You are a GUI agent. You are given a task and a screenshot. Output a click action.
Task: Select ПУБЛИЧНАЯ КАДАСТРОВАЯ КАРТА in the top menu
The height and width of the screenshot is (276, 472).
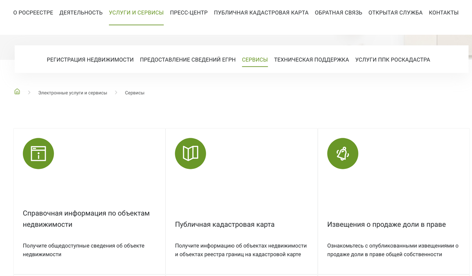click(x=261, y=12)
